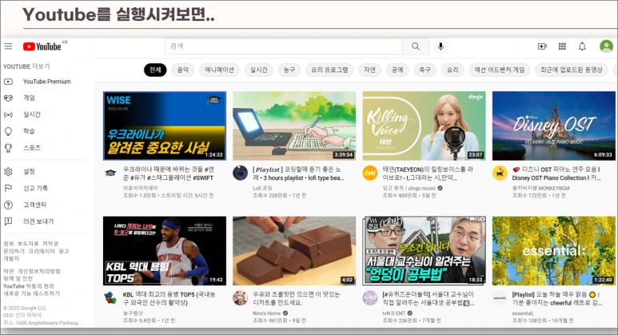The width and height of the screenshot is (618, 335).
Task: Click the 스포츠 trophy icon
Action: click(x=8, y=148)
